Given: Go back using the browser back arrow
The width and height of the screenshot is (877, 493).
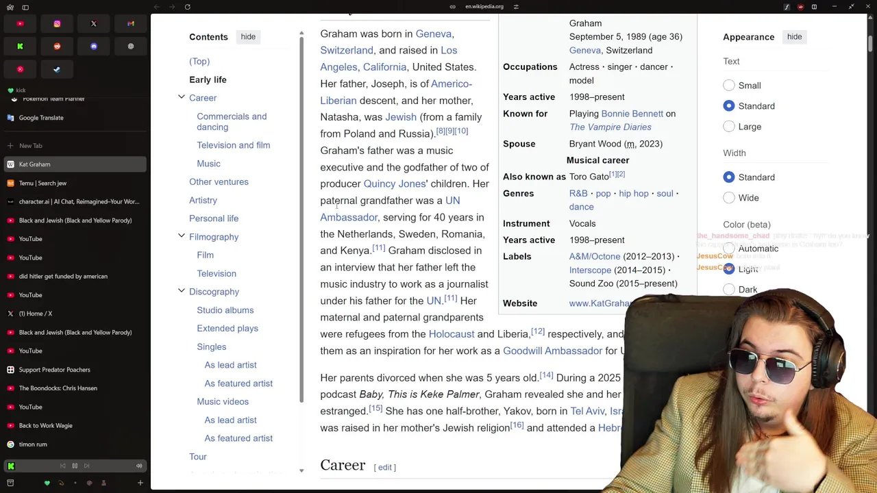Looking at the screenshot, I should point(157,7).
